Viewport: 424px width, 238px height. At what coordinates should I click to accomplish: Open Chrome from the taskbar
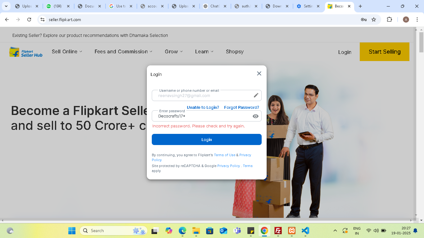point(264,231)
